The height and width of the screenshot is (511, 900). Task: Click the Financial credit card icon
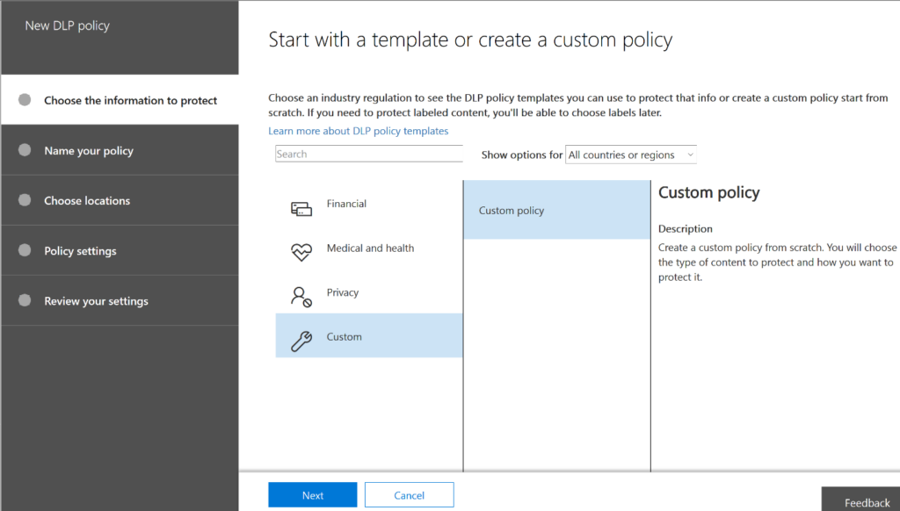(301, 209)
